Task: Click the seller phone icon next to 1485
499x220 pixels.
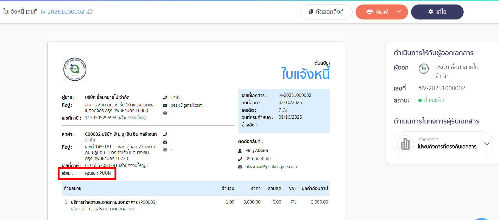Action: [x=165, y=97]
